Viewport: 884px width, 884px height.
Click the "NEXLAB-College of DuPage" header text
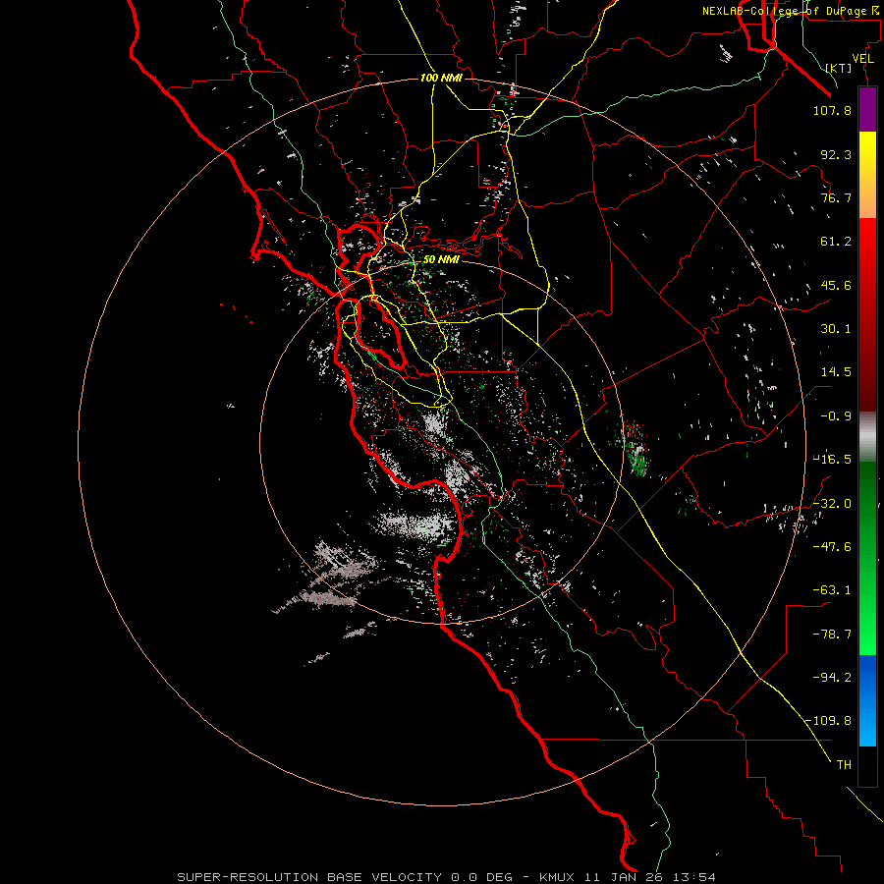point(784,11)
